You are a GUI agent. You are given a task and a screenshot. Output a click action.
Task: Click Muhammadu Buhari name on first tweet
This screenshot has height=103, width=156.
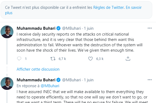point(36,28)
